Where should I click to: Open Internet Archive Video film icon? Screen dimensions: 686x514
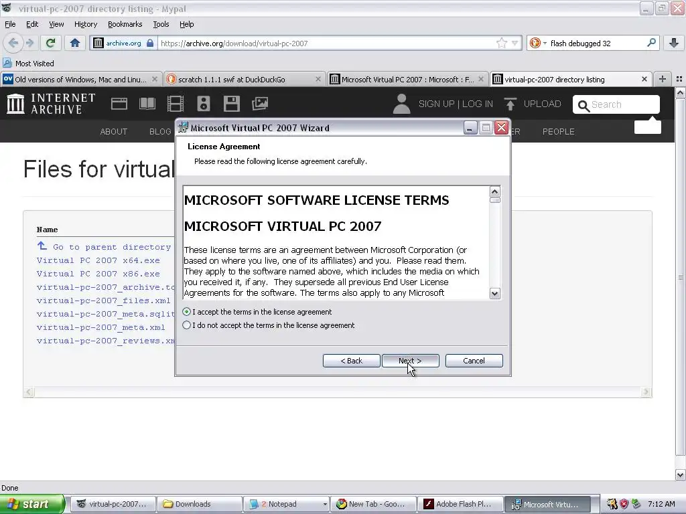pyautogui.click(x=176, y=104)
